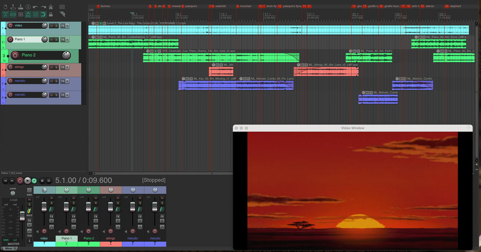Image resolution: width=481 pixels, height=252 pixels.
Task: Toggle the locking padlock toolbar icon
Action: [51, 14]
